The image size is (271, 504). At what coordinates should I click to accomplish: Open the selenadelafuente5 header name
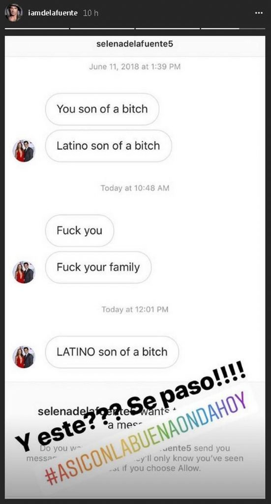(x=135, y=43)
